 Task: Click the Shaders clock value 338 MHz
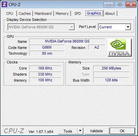pyautogui.click(x=45, y=74)
